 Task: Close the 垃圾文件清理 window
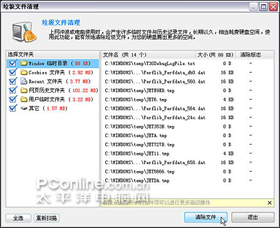point(273,7)
